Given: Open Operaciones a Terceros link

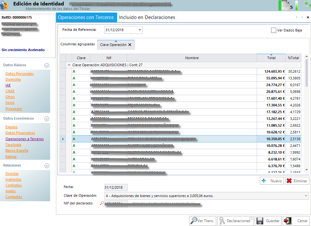Looking at the screenshot, I should pyautogui.click(x=24, y=139).
